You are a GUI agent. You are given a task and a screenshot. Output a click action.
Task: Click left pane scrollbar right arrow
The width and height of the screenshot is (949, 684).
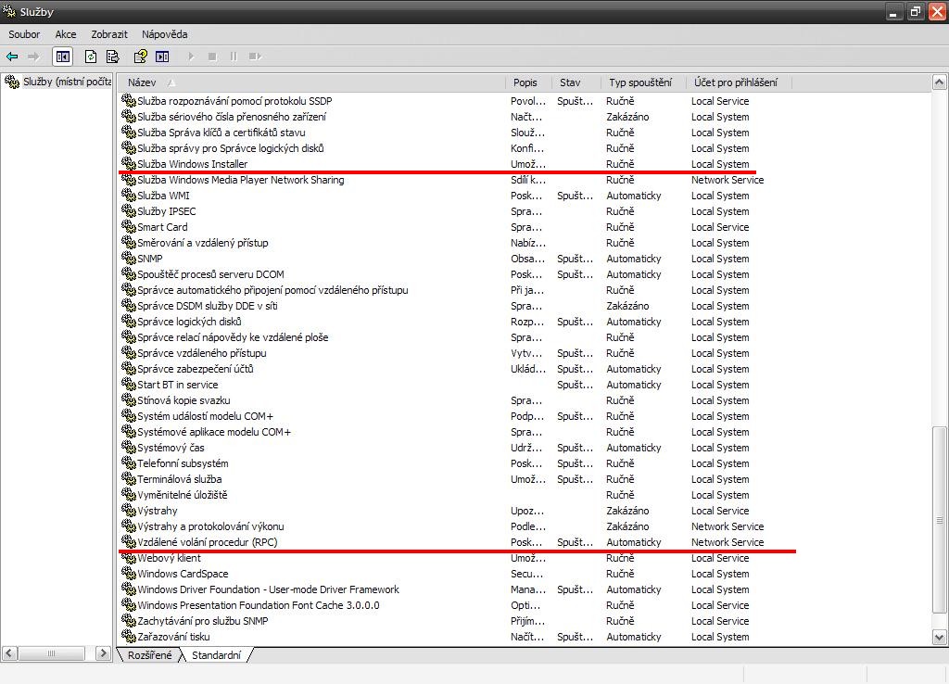coord(103,653)
